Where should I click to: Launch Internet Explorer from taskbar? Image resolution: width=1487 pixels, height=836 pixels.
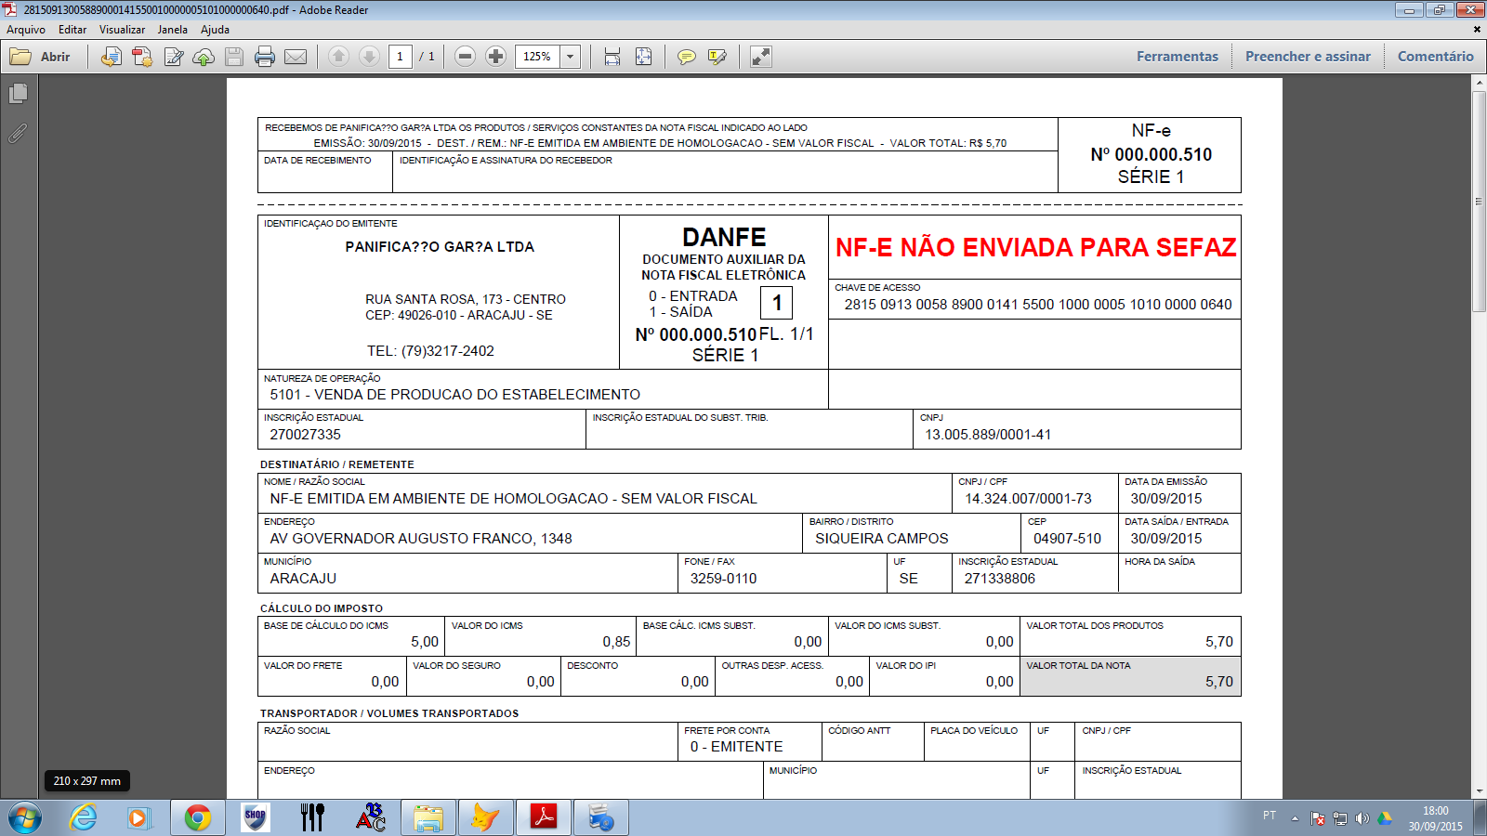pos(84,817)
